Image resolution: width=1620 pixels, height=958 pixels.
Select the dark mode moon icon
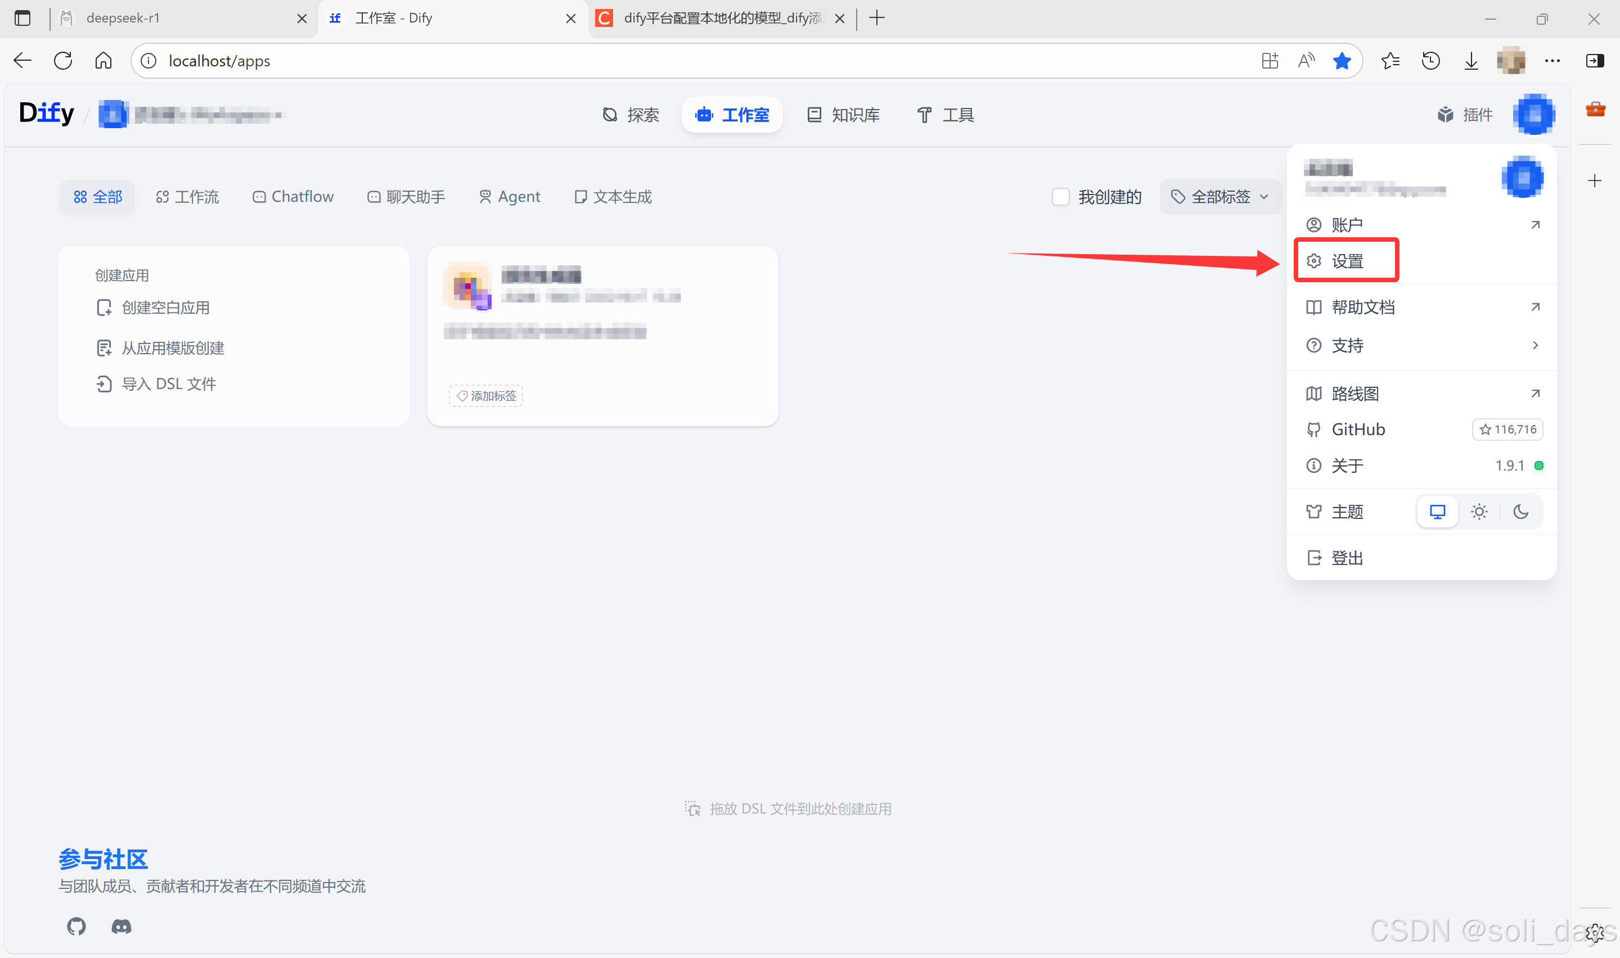[1521, 511]
